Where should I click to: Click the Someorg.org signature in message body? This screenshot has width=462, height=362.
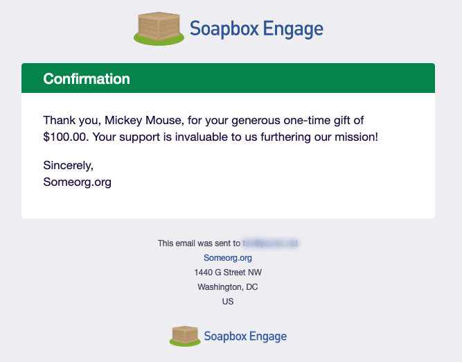[x=77, y=182]
